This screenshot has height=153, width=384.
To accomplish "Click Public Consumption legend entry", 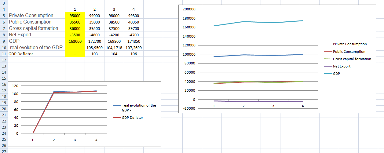I will tap(349, 52).
